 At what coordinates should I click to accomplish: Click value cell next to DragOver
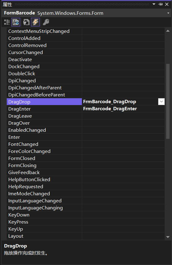pos(123,123)
